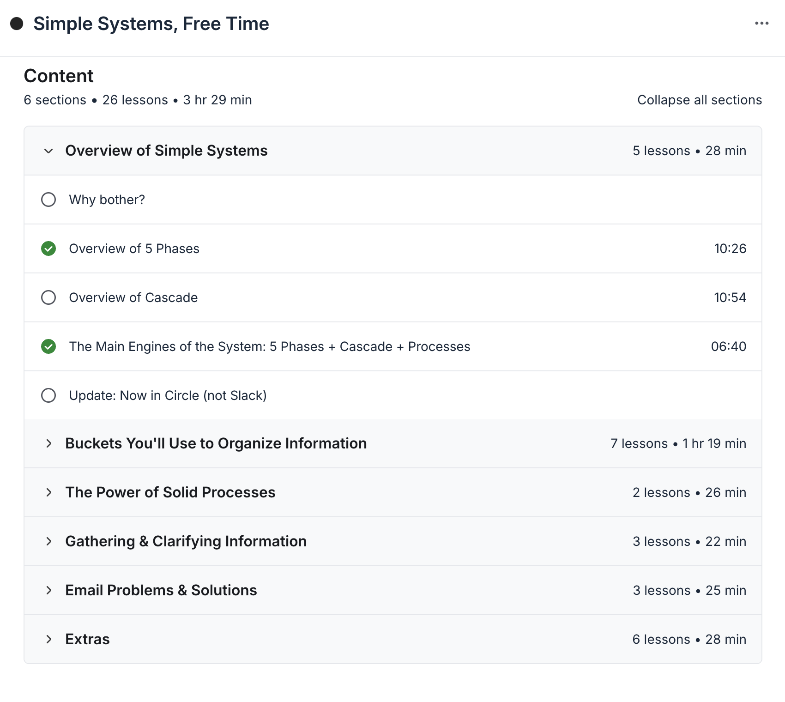Open lesson 'Overview of 5 Phases'
Image resolution: width=785 pixels, height=702 pixels.
(134, 248)
